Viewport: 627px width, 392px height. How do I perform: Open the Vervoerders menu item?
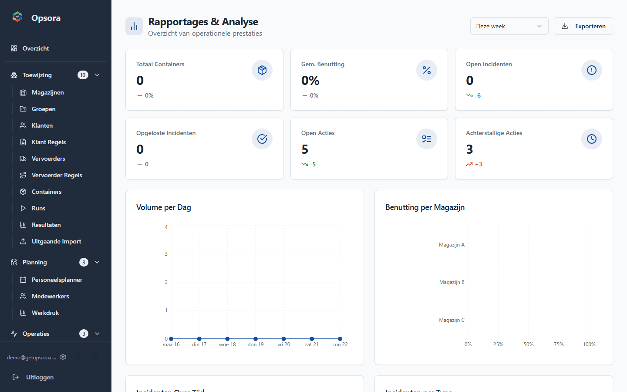tap(48, 159)
